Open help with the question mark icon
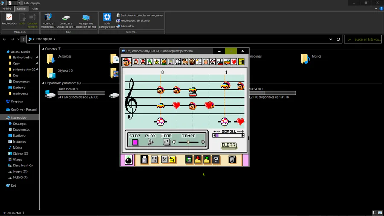 (216, 160)
